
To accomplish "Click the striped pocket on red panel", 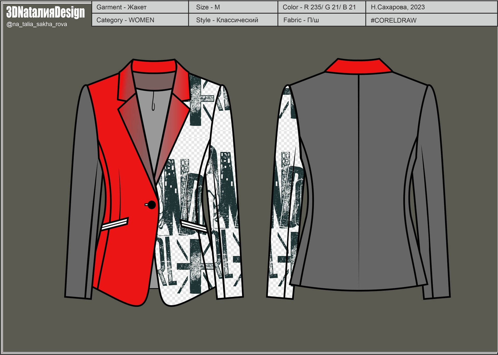I will point(115,224).
